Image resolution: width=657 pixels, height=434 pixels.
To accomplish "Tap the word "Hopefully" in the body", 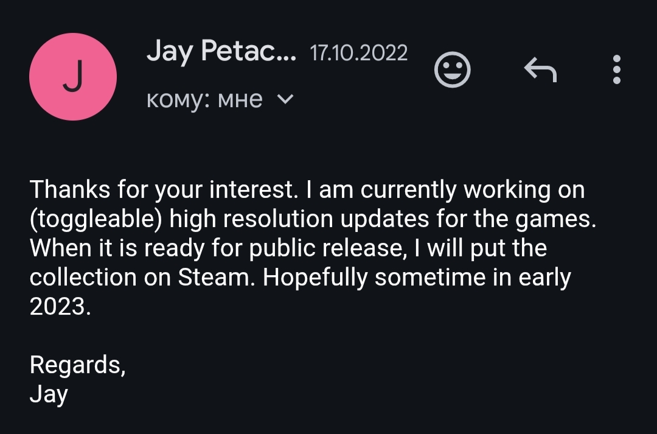I will pyautogui.click(x=315, y=278).
